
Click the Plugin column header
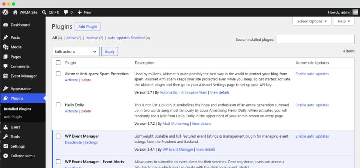click(70, 63)
